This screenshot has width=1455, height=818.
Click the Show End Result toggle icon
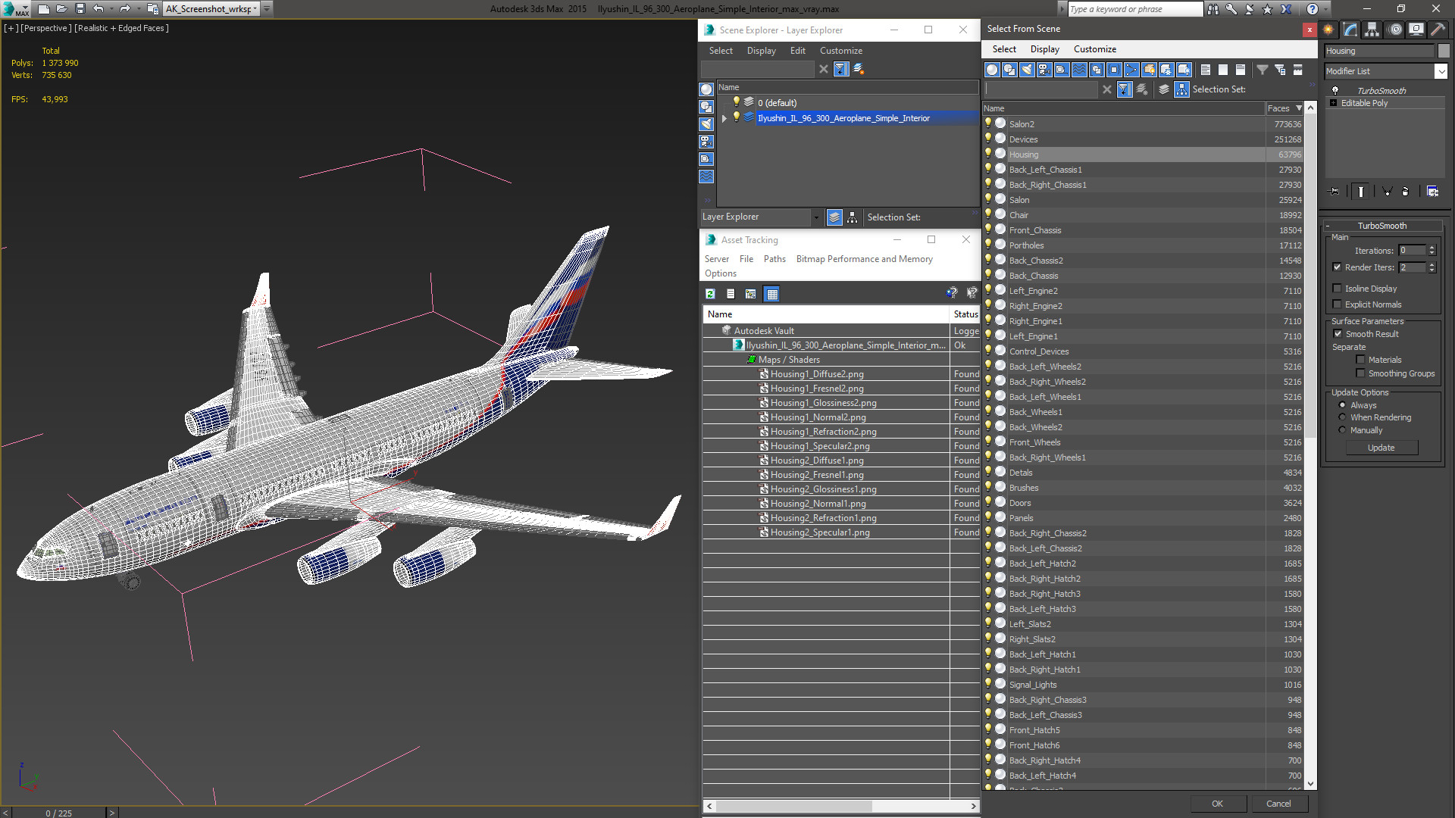(x=1361, y=192)
